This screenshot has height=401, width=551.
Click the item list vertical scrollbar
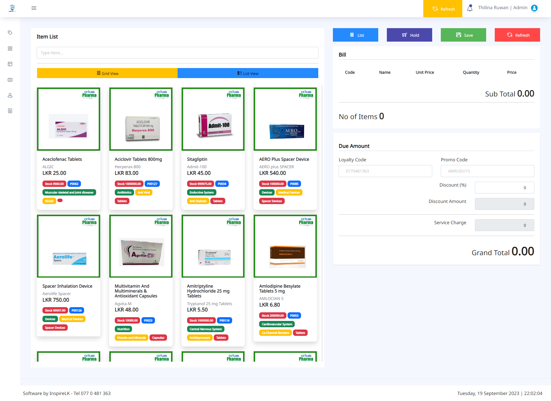click(322, 223)
